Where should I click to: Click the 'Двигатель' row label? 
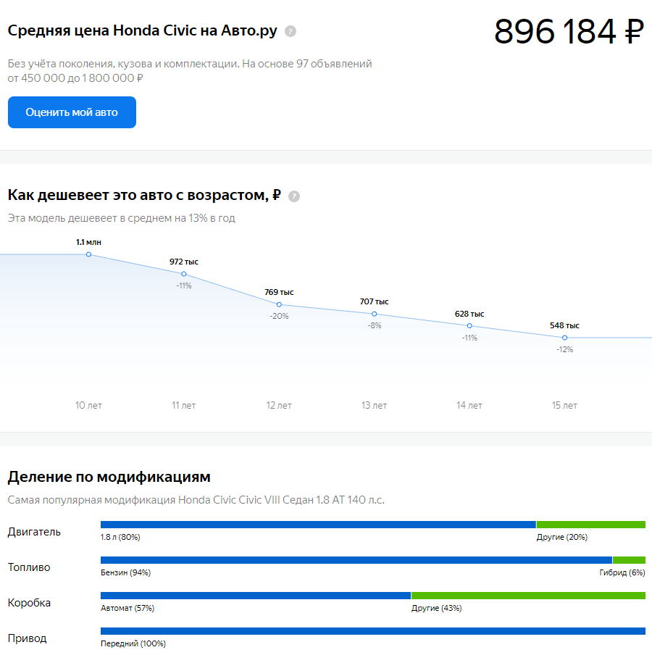pos(34,532)
